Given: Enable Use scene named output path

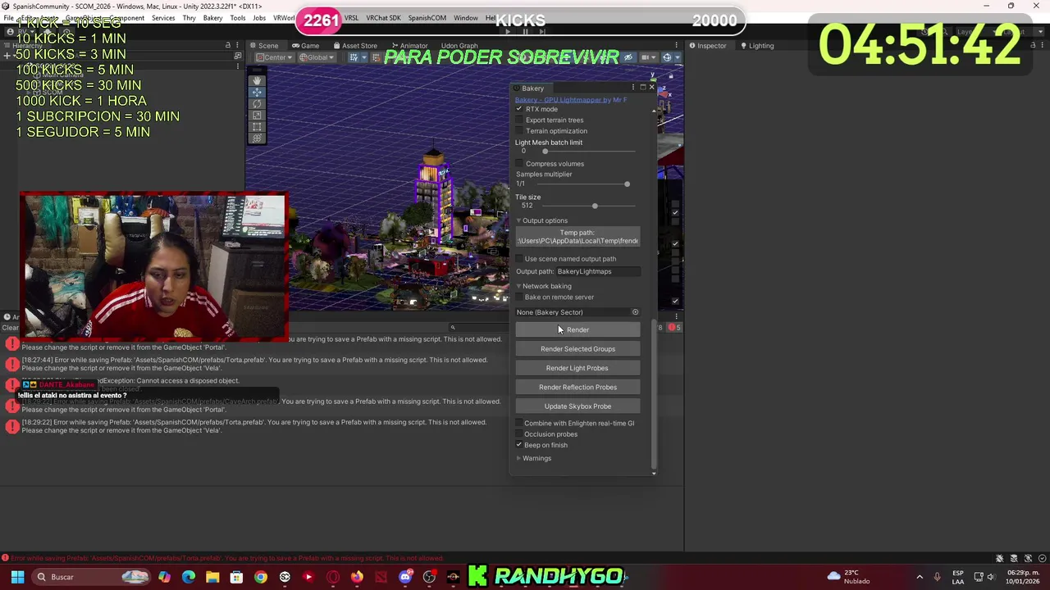Looking at the screenshot, I should (518, 259).
